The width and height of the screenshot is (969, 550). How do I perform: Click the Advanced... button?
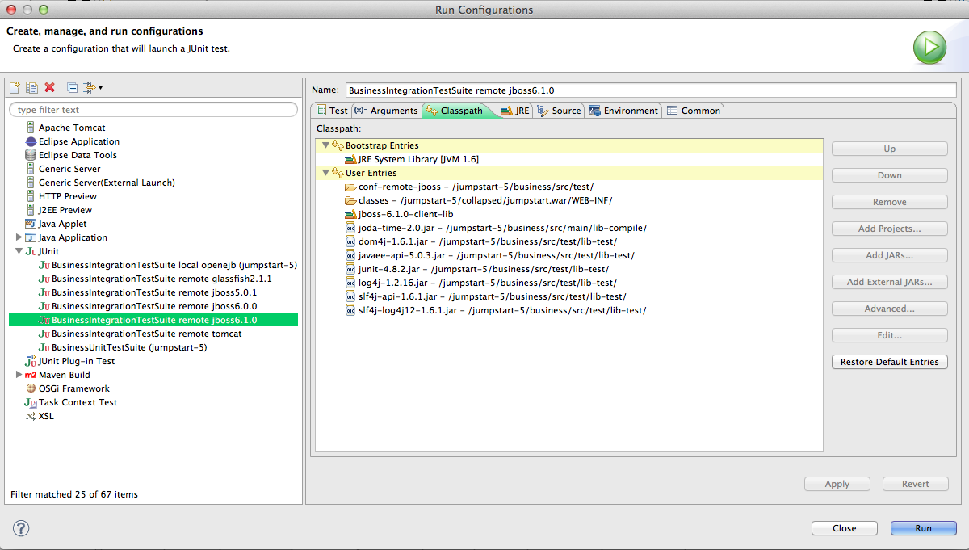click(889, 309)
